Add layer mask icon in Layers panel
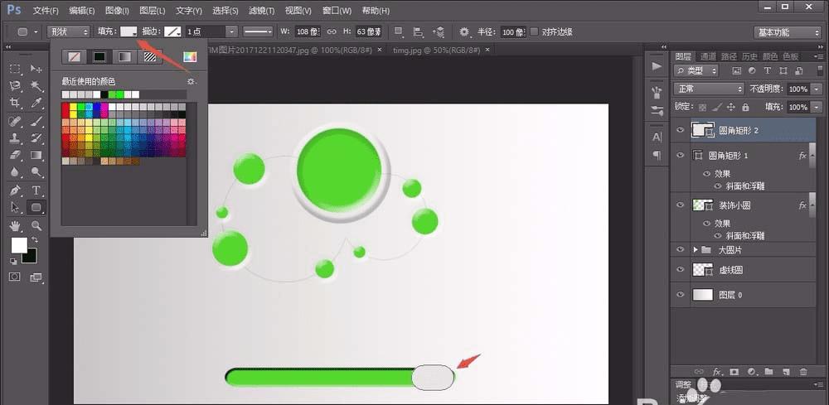 (734, 372)
